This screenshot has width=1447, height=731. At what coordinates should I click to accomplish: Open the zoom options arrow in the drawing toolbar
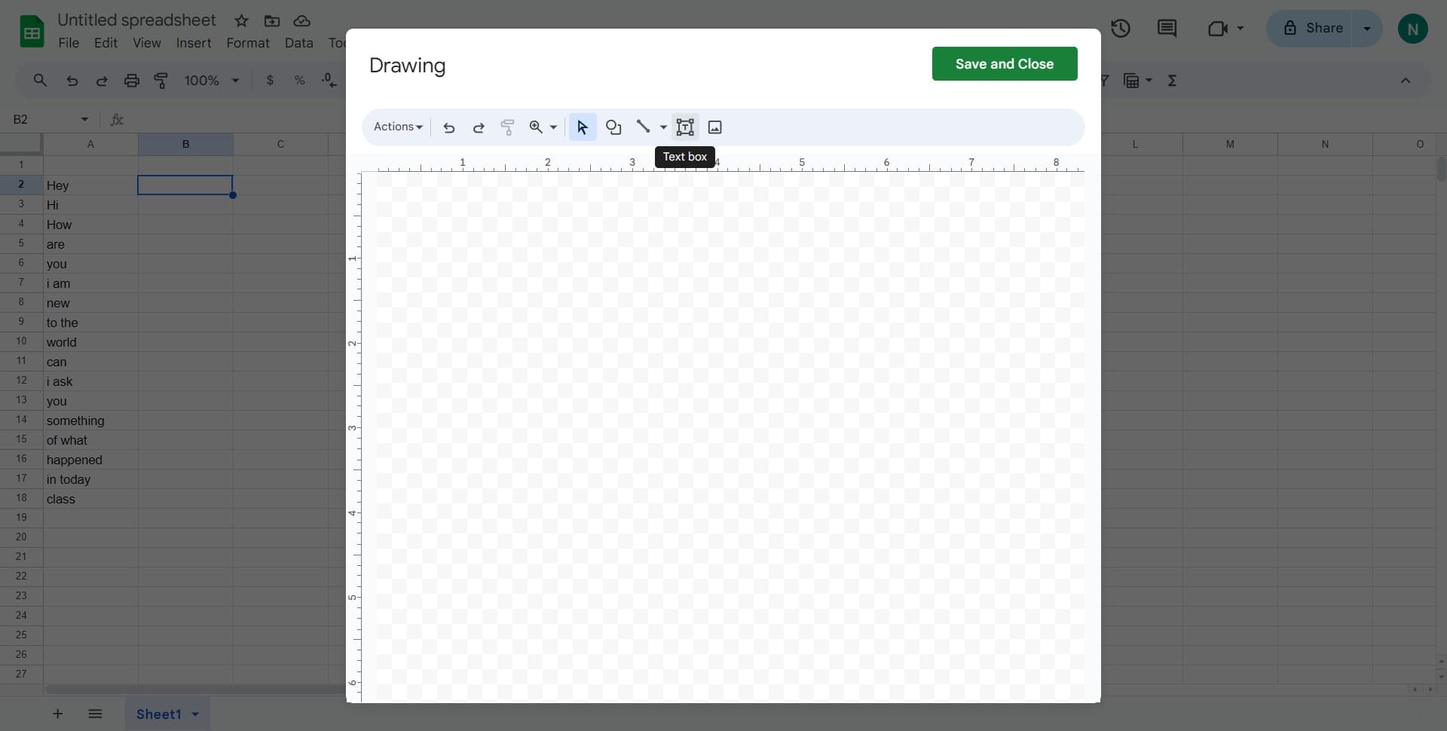[x=554, y=128]
